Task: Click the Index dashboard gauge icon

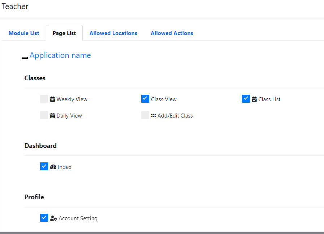Action: click(53, 167)
